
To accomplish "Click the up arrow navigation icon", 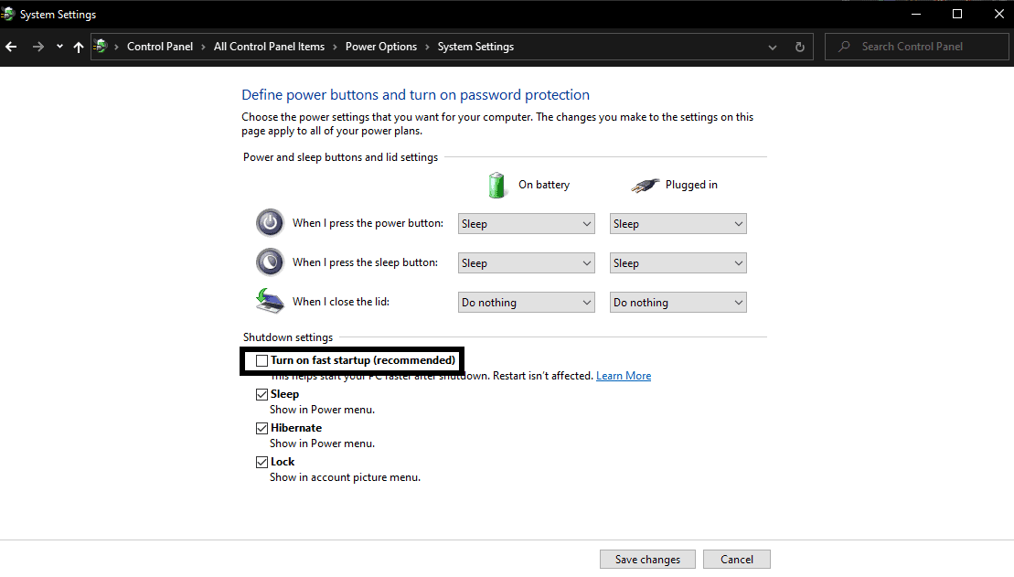I will coord(78,46).
